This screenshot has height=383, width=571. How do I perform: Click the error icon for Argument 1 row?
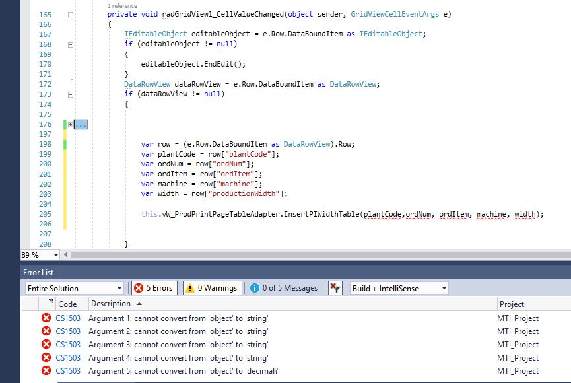(46, 318)
